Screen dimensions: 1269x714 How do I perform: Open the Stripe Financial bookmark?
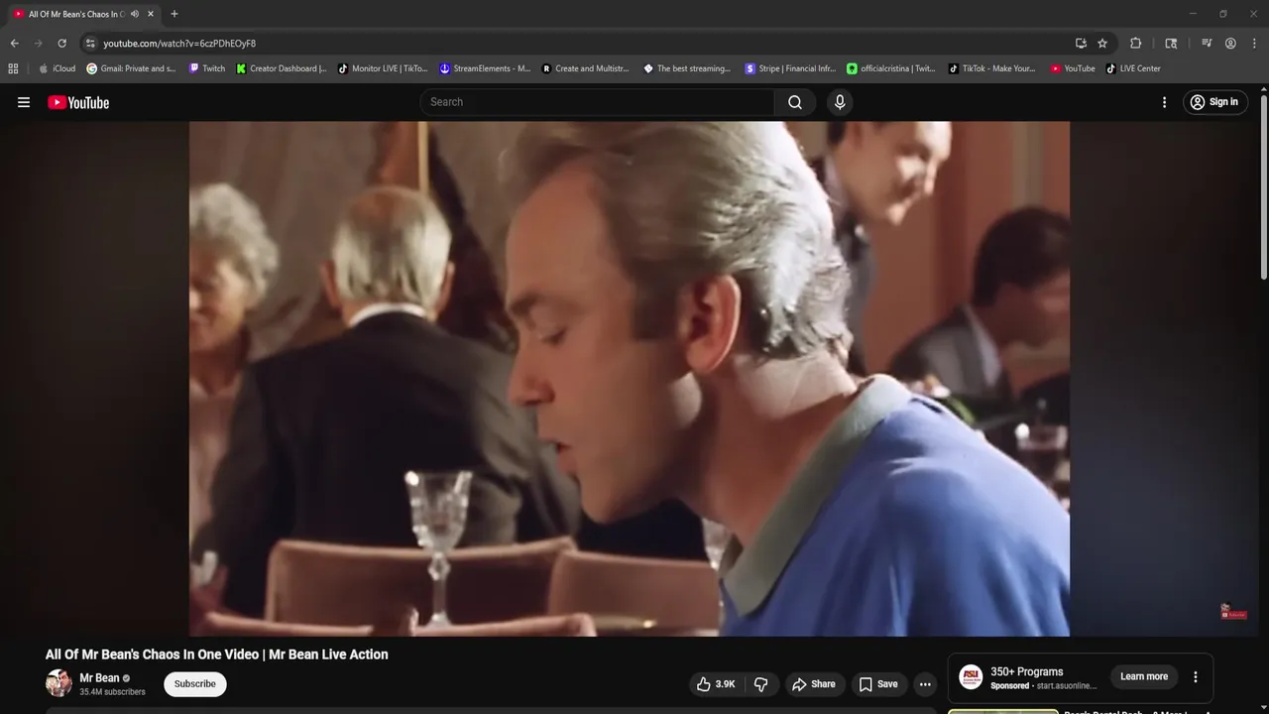click(x=790, y=68)
